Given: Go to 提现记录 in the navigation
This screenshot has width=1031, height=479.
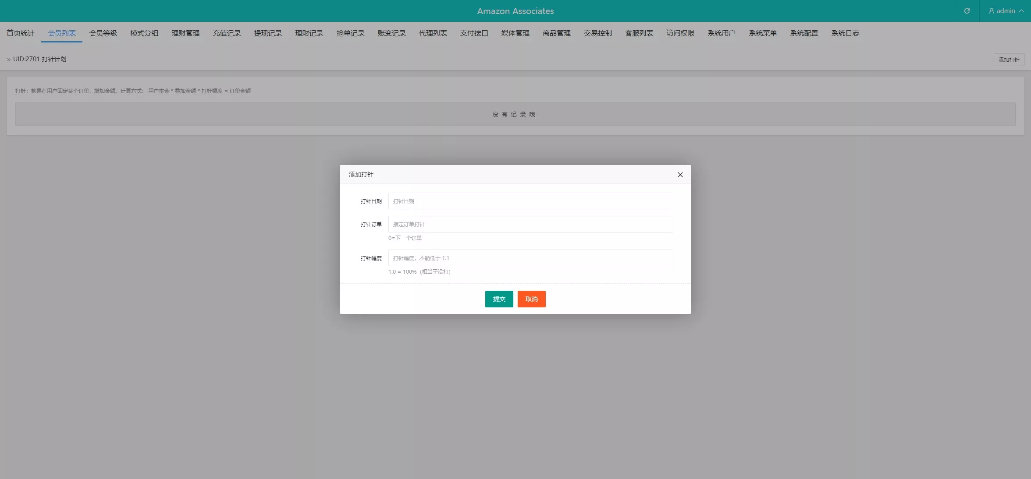Looking at the screenshot, I should point(268,33).
